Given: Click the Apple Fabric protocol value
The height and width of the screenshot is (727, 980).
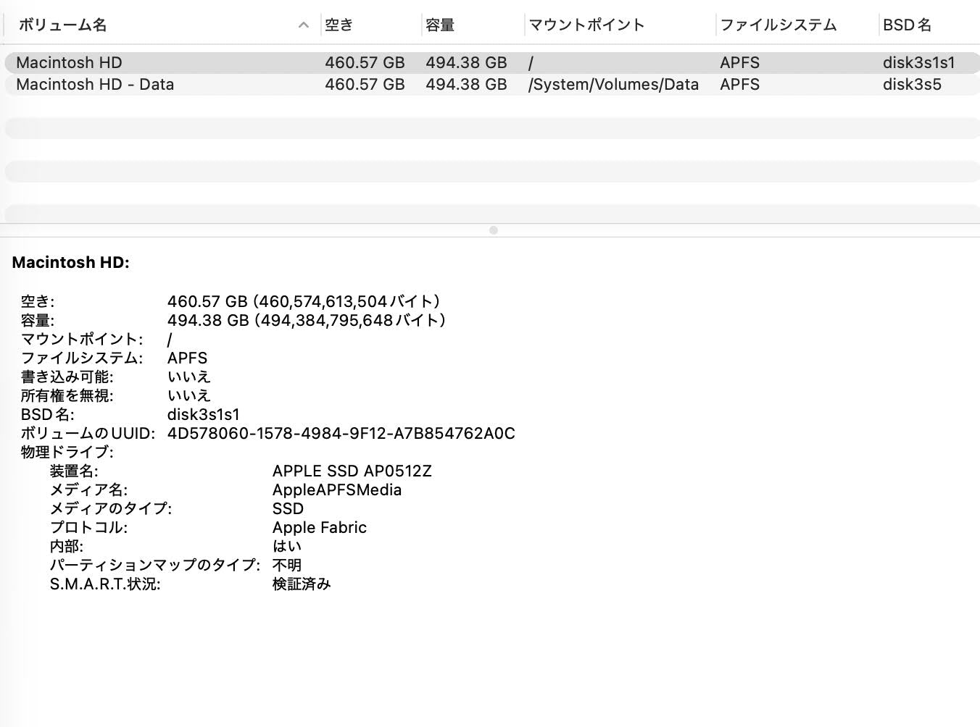Looking at the screenshot, I should (319, 527).
